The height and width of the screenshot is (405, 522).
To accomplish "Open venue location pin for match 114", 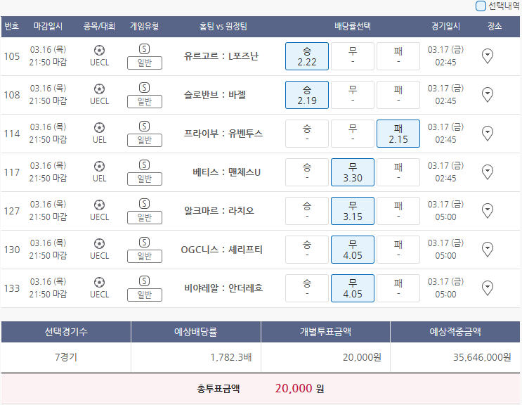I will pos(488,133).
